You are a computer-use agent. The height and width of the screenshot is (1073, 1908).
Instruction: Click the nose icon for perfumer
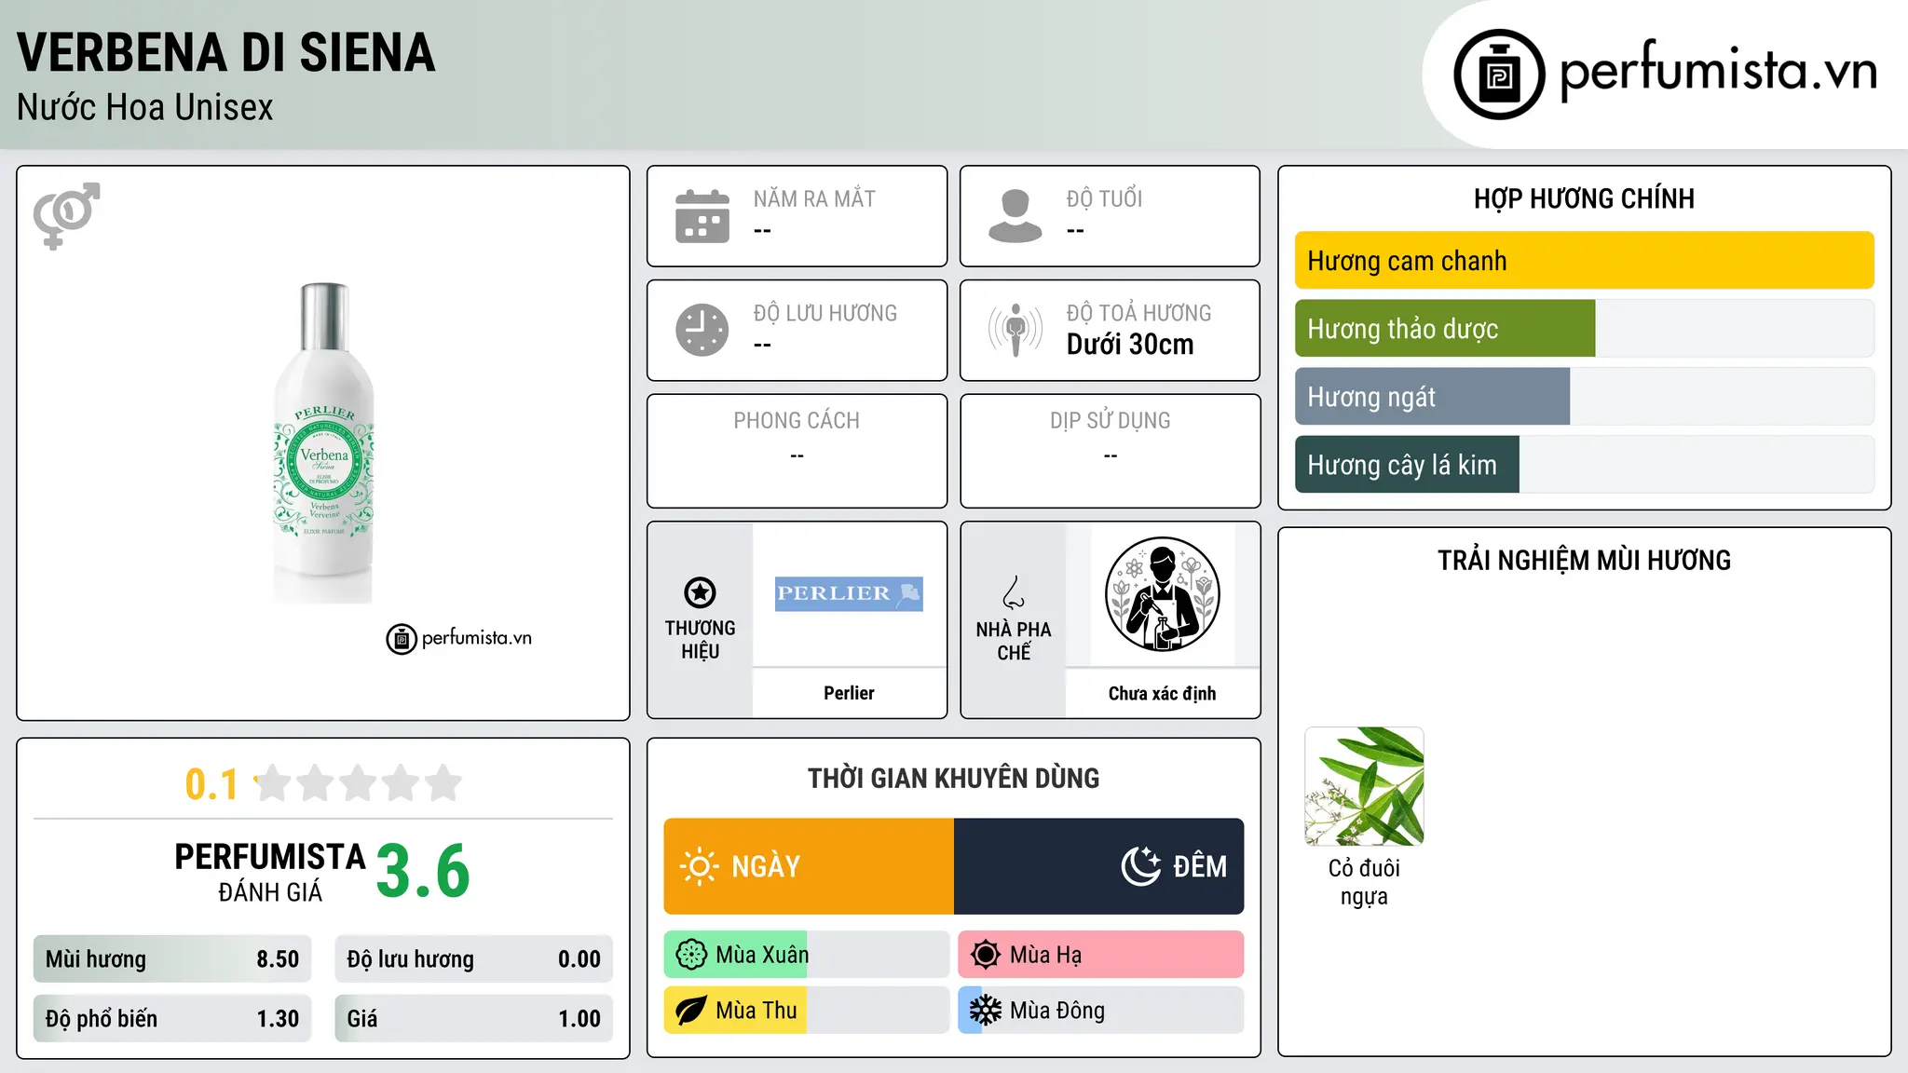tap(1014, 592)
